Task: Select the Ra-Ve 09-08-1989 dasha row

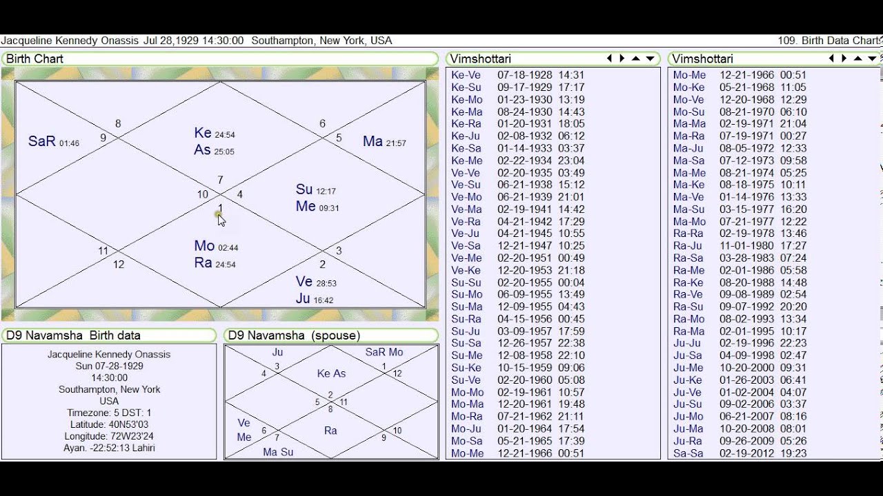Action: [740, 295]
